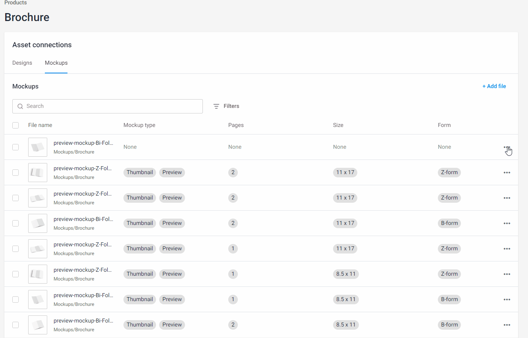Click the File name column header

40,125
